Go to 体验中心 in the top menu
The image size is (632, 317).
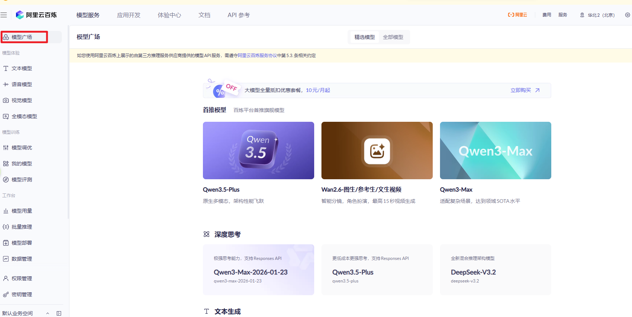pos(169,15)
